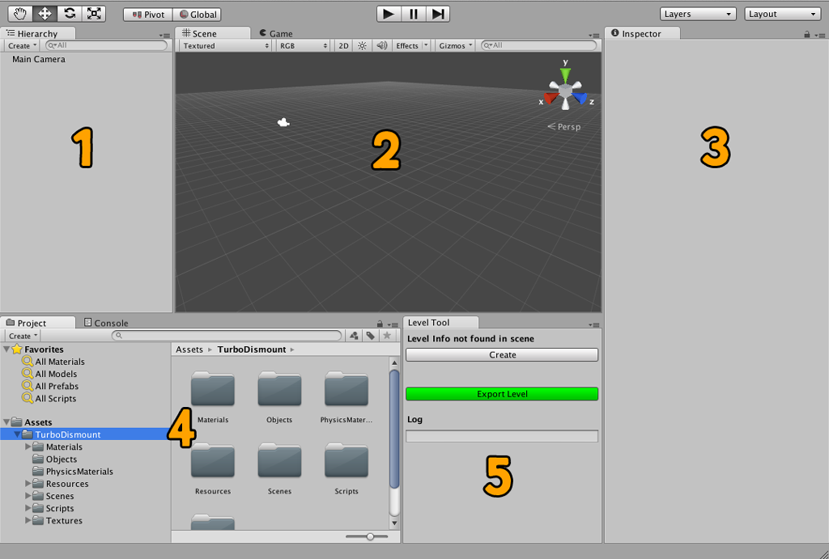
Task: Collapse the Favorites group
Action: tap(6, 349)
